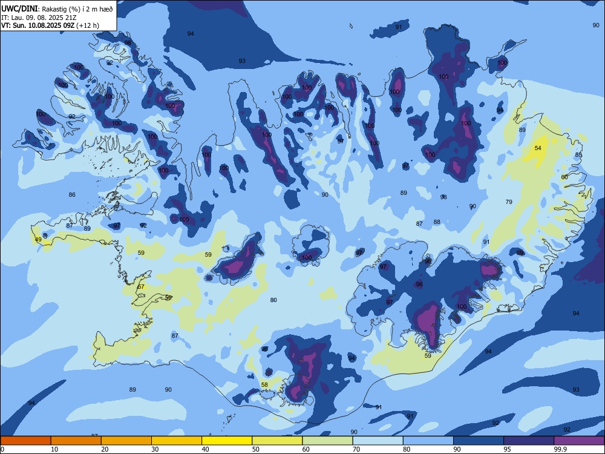Viewport: 605px width, 454px height.
Task: Click the value 85 on the east coast
Action: pyautogui.click(x=578, y=154)
